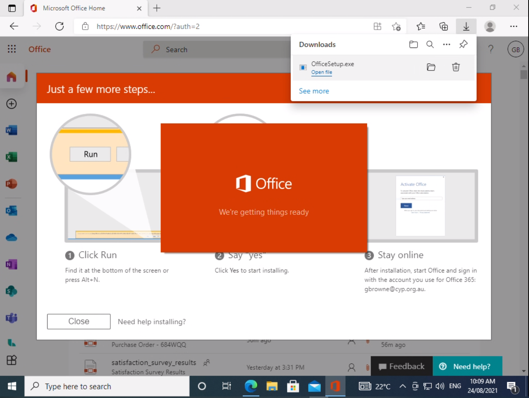Click See more in Downloads

[314, 91]
